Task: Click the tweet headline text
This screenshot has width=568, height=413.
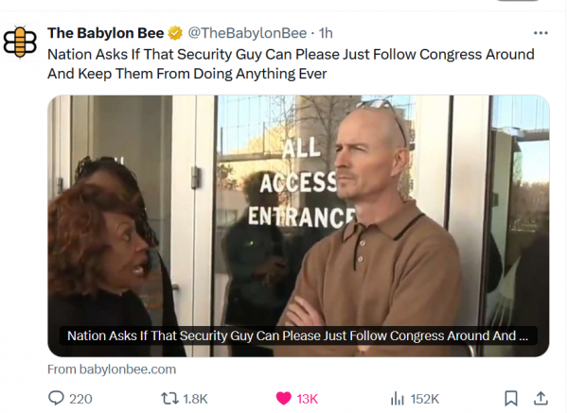Action: (x=291, y=64)
